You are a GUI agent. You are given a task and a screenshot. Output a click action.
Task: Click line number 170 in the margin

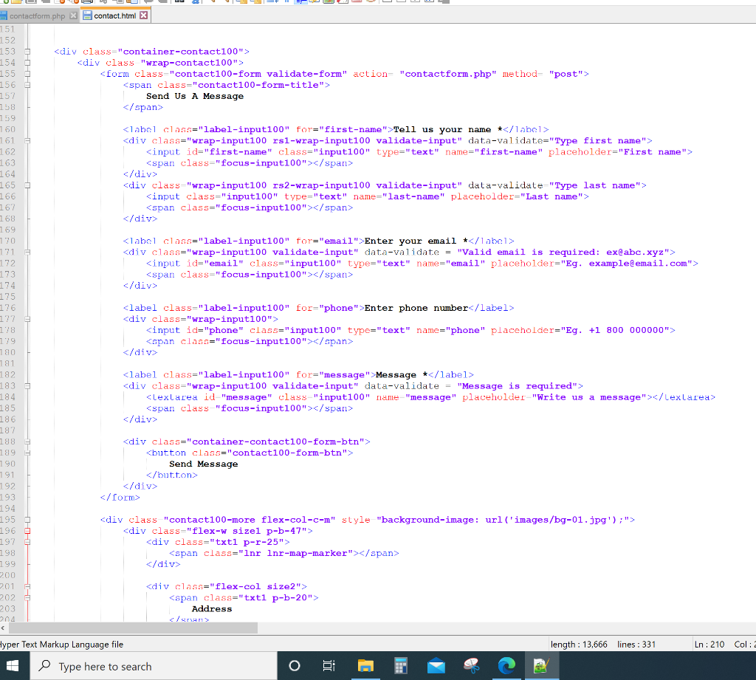click(x=7, y=241)
